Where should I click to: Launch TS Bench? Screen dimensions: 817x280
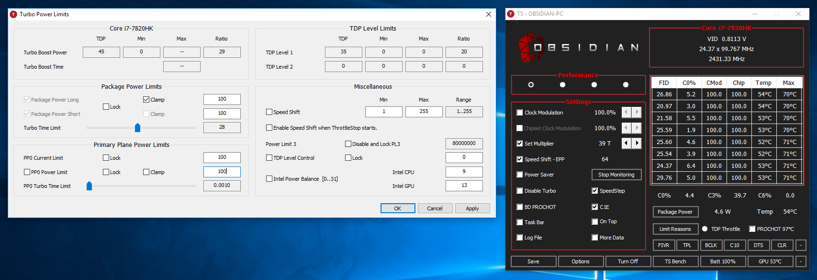point(675,261)
